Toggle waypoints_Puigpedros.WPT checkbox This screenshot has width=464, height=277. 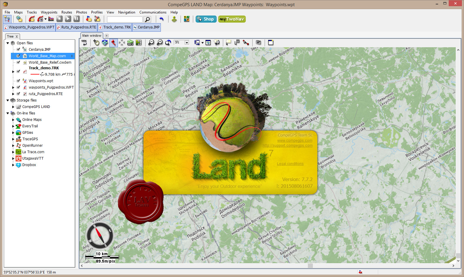tap(18, 87)
